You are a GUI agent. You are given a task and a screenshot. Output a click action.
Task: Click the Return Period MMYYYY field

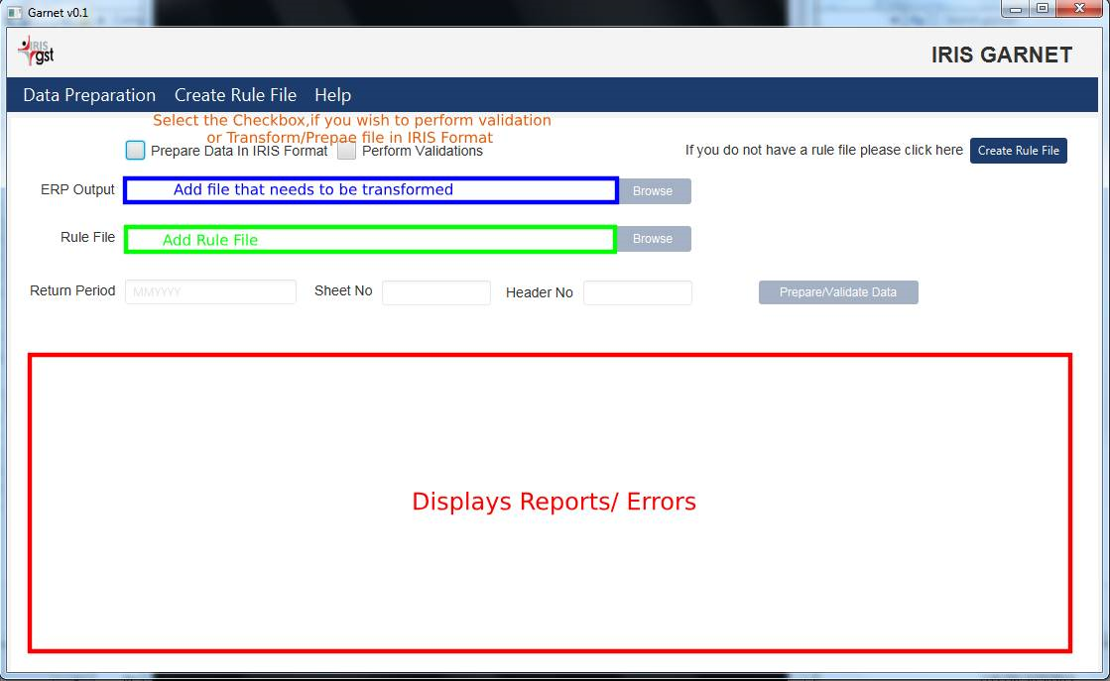[x=210, y=291]
